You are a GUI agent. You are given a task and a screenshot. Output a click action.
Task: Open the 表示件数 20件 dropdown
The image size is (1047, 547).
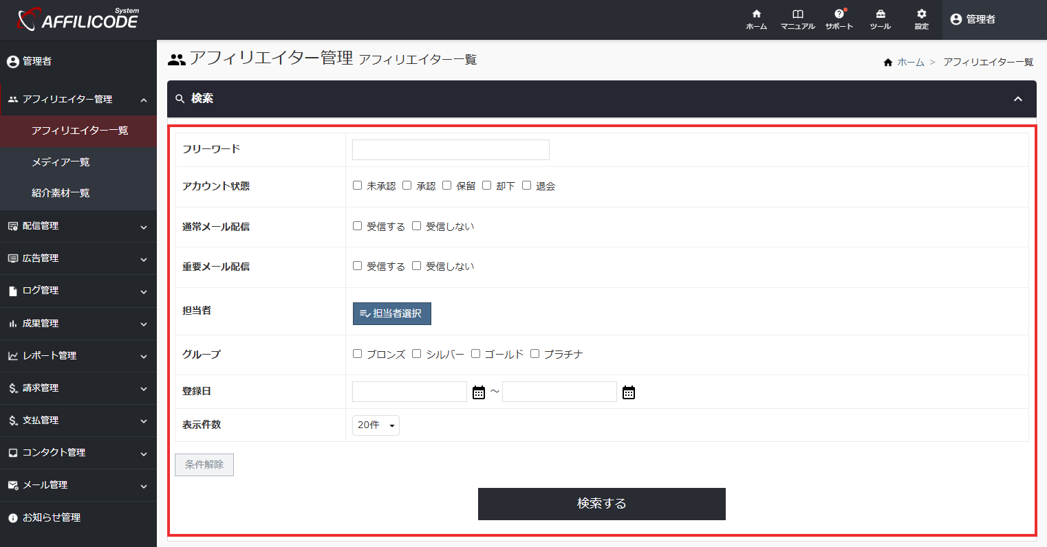pos(376,425)
